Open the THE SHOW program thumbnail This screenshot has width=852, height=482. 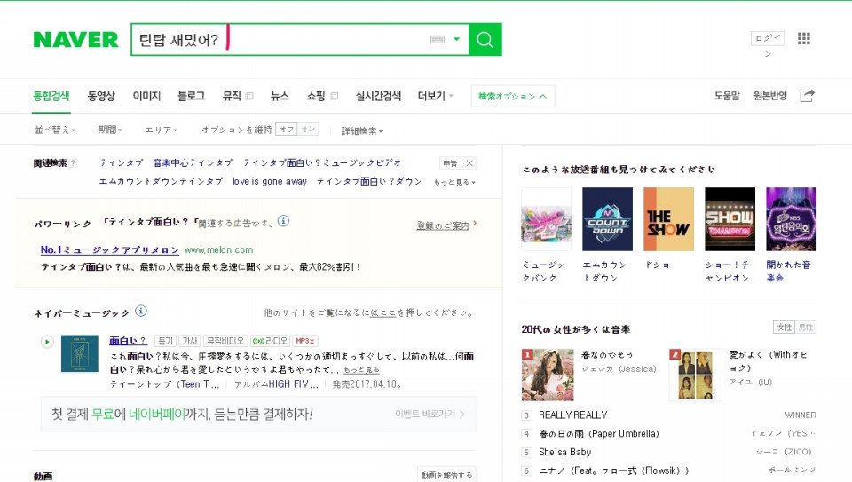668,219
